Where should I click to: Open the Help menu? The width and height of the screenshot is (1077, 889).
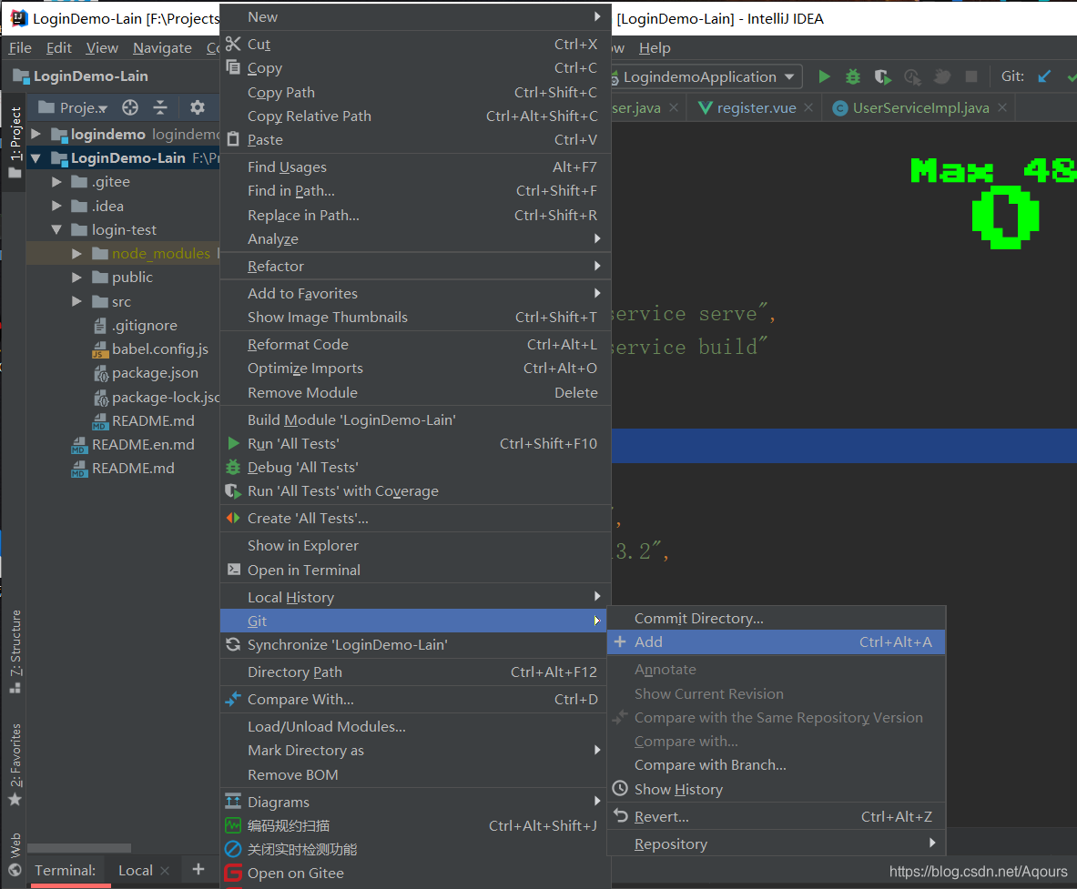(x=655, y=48)
